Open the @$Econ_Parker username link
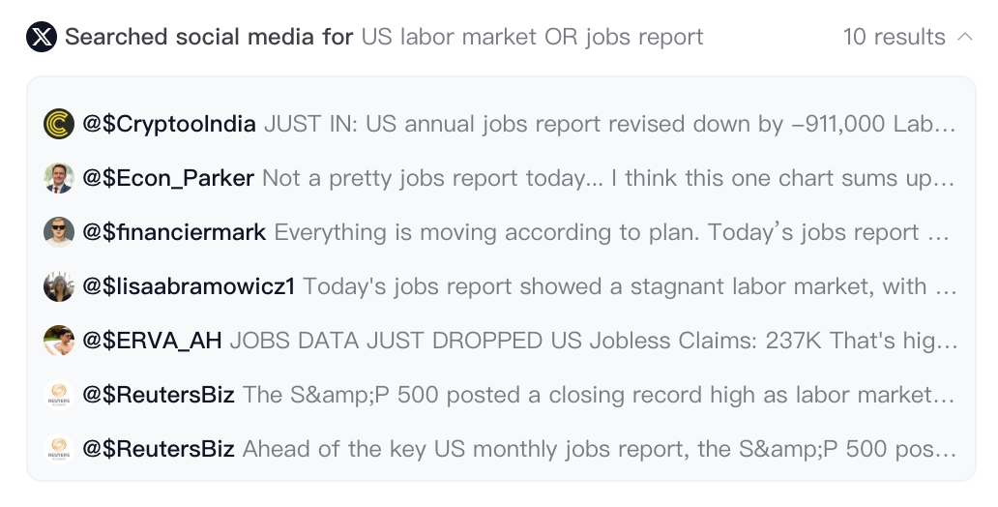The height and width of the screenshot is (507, 998). (168, 178)
